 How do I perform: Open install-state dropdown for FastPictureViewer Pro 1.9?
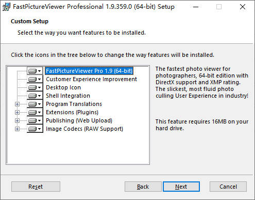(35, 71)
